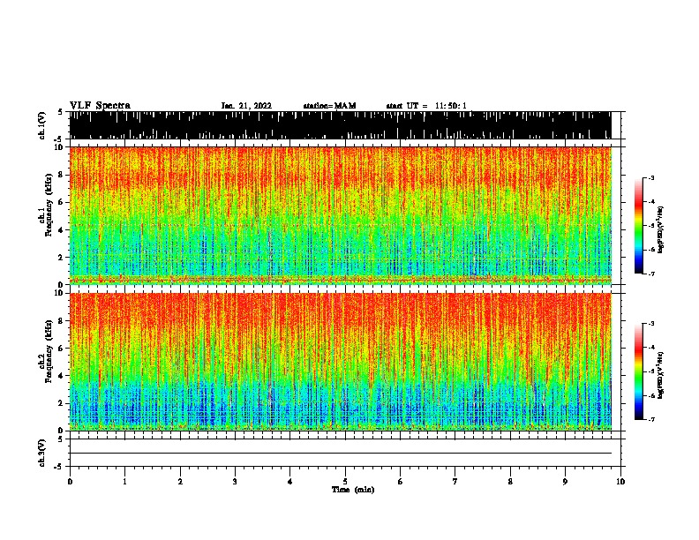The width and height of the screenshot is (699, 540).
Task: Click the ch.1 spectrogram color scale bar
Action: [638, 226]
